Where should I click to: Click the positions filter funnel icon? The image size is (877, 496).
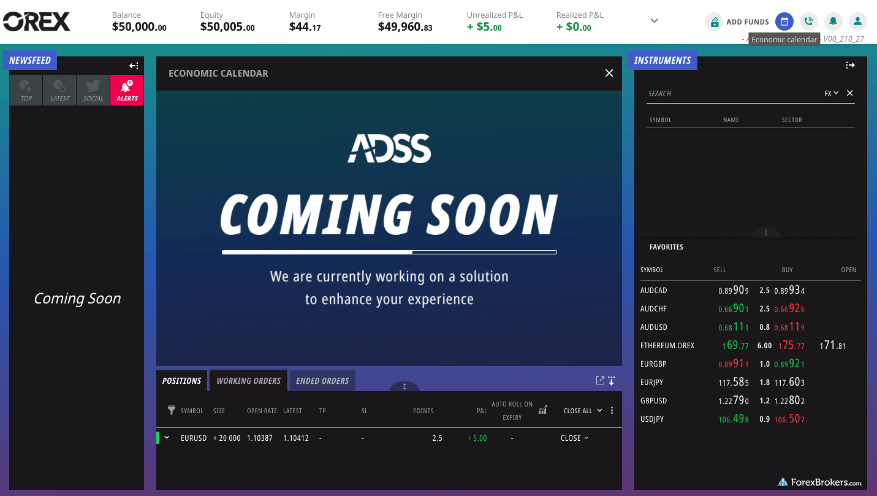pyautogui.click(x=172, y=410)
